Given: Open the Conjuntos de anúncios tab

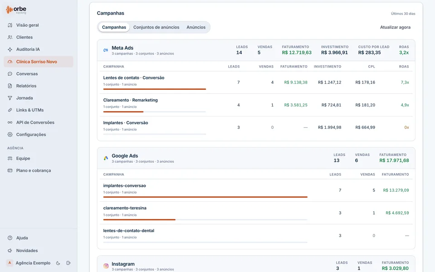Looking at the screenshot, I should point(156,27).
